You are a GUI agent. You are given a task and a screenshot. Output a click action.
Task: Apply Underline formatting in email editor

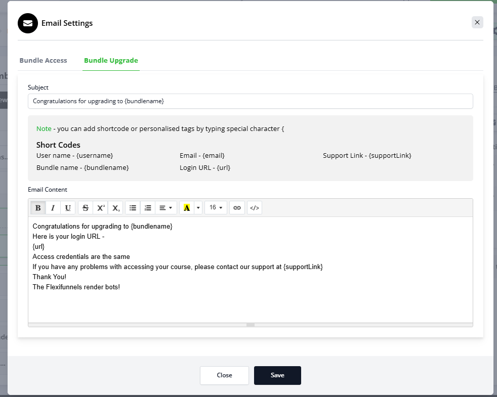coord(68,208)
